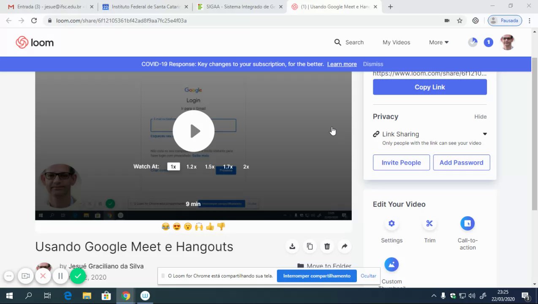Dismiss the COVID-19 banner

tap(373, 64)
